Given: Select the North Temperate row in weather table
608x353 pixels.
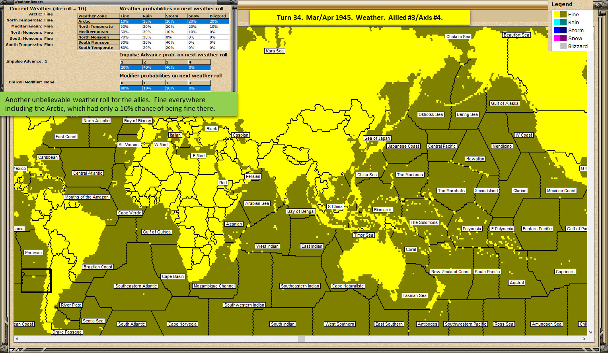Looking at the screenshot, I should pyautogui.click(x=153, y=27).
